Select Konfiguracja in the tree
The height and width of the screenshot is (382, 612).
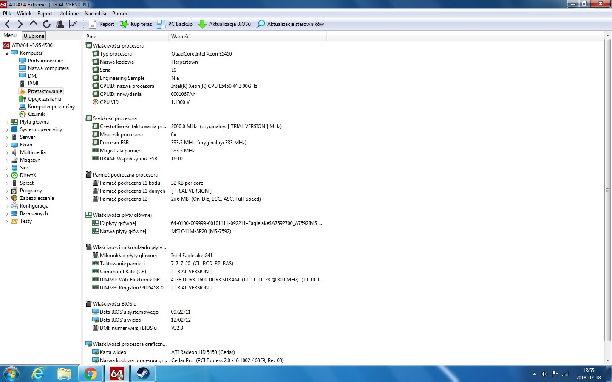pos(34,206)
